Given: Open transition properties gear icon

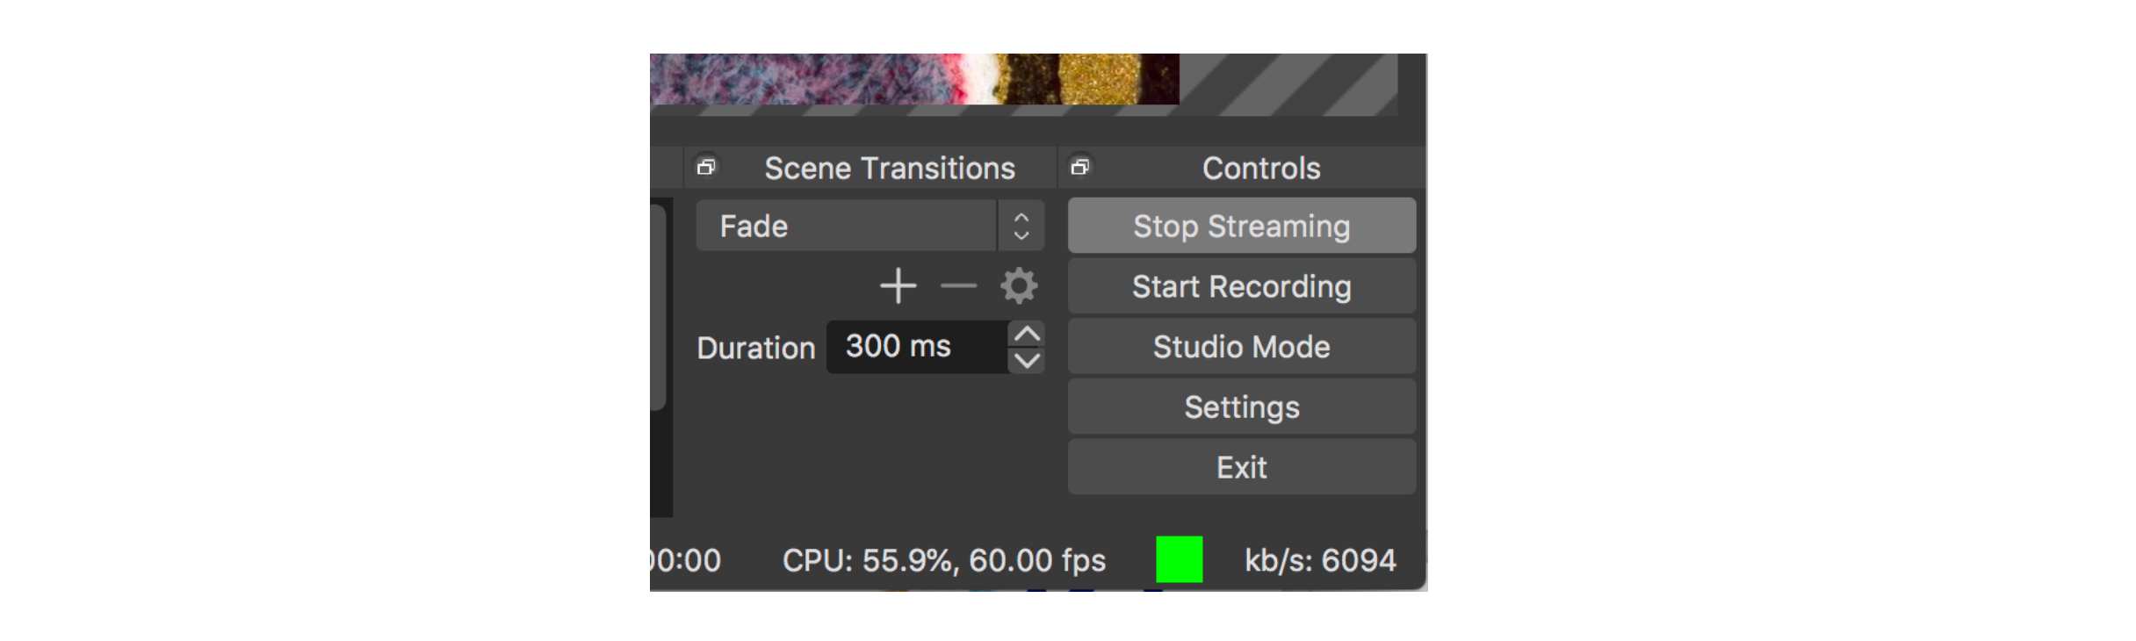Looking at the screenshot, I should coord(1019,286).
